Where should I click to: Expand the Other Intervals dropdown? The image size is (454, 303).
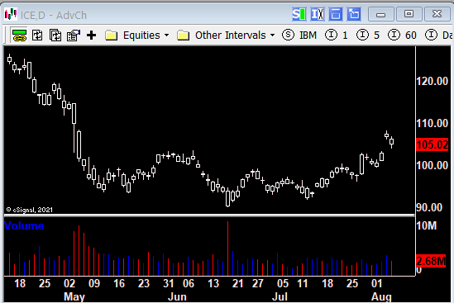[x=272, y=36]
